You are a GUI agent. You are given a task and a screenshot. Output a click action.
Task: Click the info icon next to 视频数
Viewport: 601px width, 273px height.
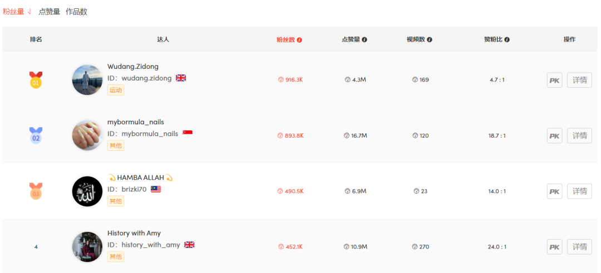(x=429, y=39)
